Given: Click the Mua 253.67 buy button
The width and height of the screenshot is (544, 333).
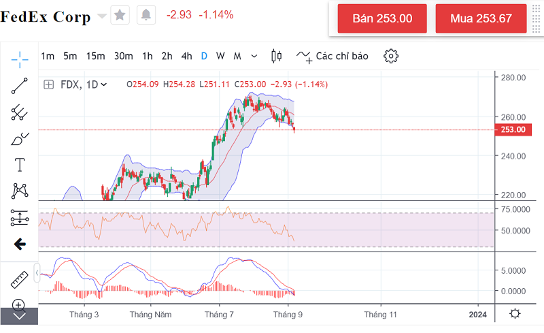Looking at the screenshot, I should [x=481, y=18].
